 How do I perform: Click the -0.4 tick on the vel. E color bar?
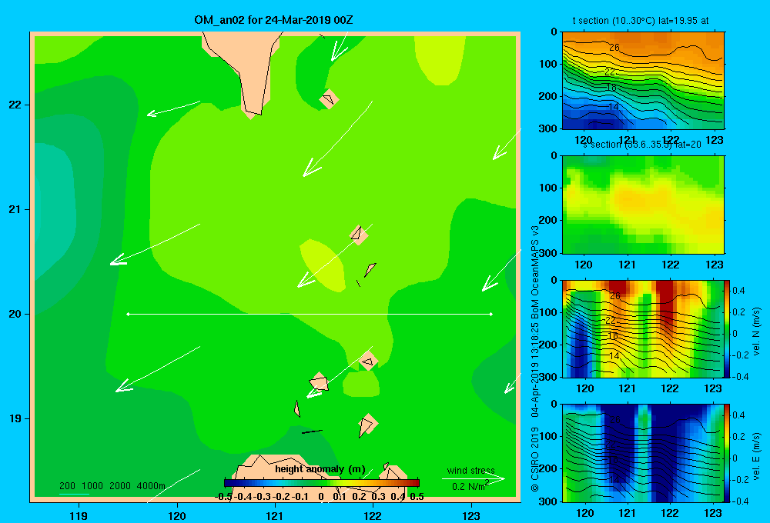[x=740, y=501]
